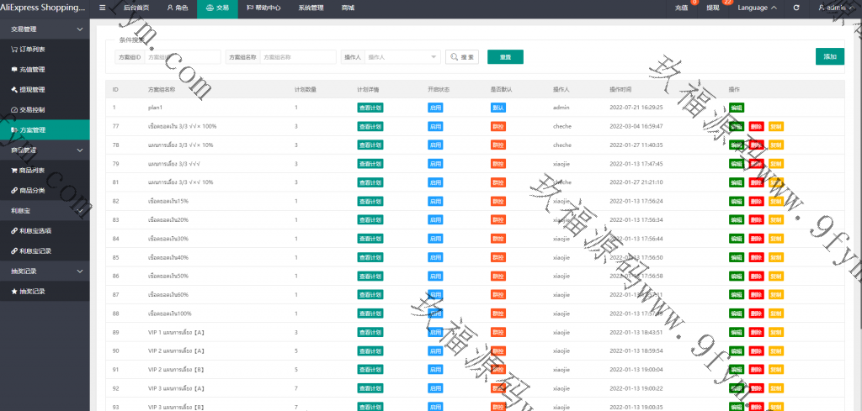Open 抽奖记录 star item in sidebar
The image size is (862, 411).
(32, 291)
